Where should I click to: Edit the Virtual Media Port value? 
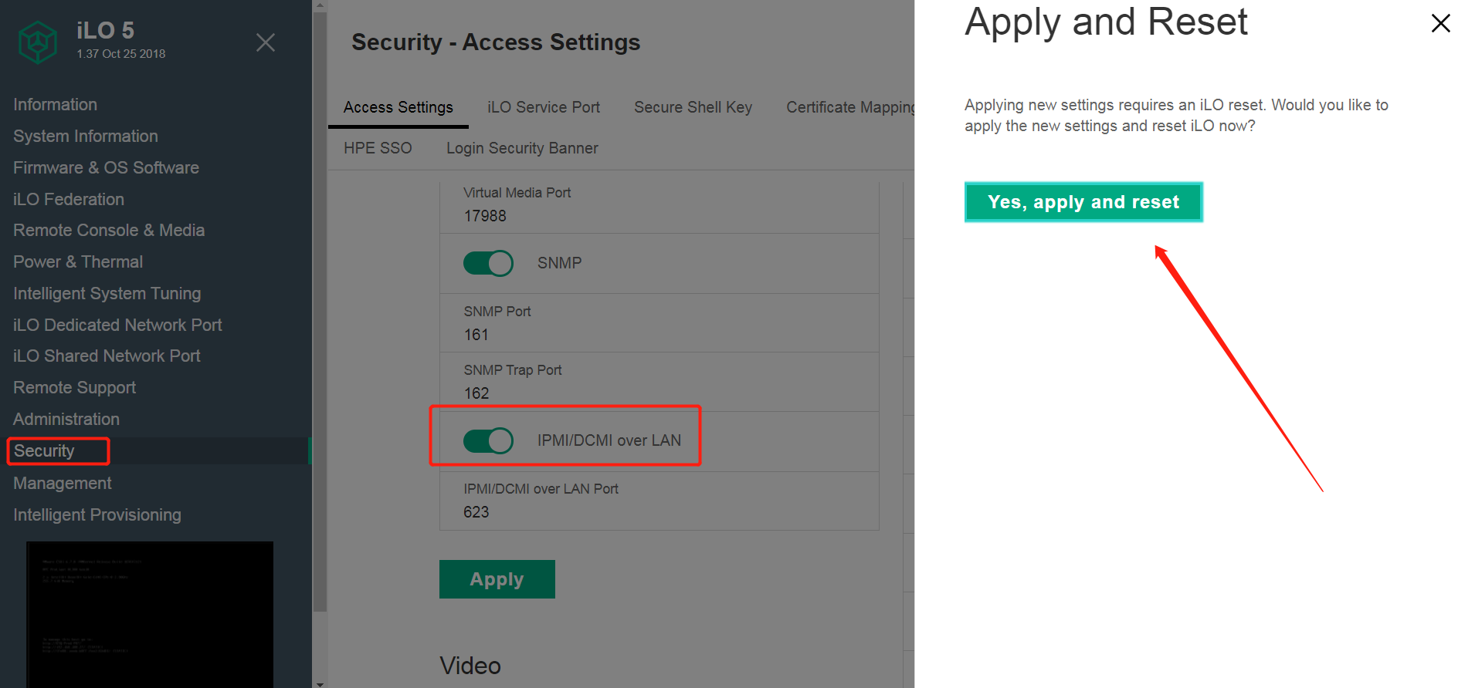coord(485,216)
